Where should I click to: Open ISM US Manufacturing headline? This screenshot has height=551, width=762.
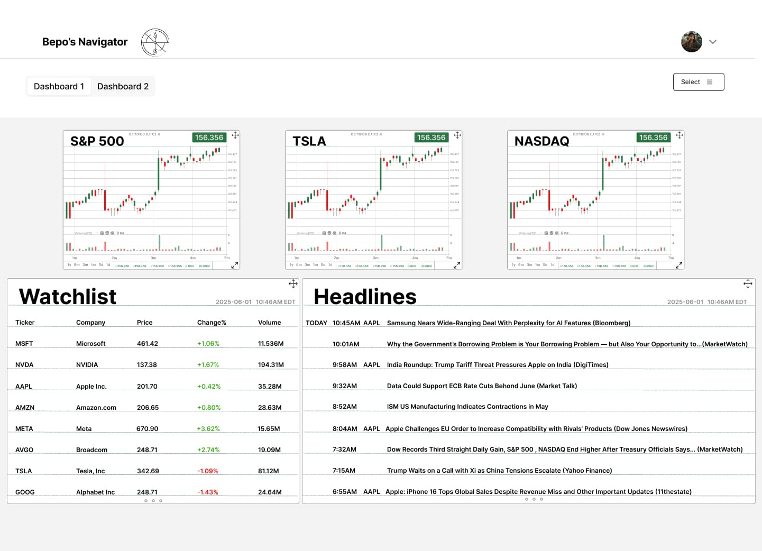(467, 407)
